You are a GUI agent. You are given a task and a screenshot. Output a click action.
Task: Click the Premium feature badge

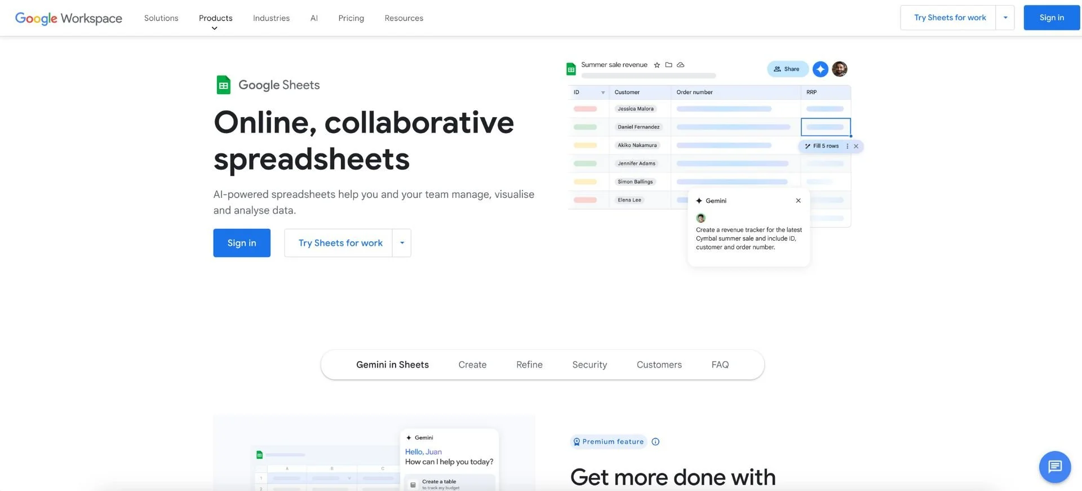tap(608, 442)
